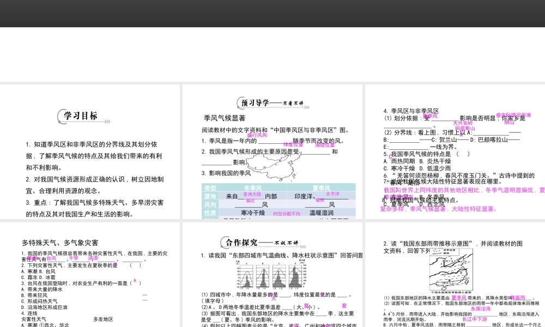
Task: Click the 源地 row label in table
Action: (x=210, y=196)
